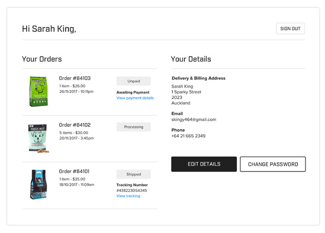Click the Unpaid status badge

pos(133,81)
